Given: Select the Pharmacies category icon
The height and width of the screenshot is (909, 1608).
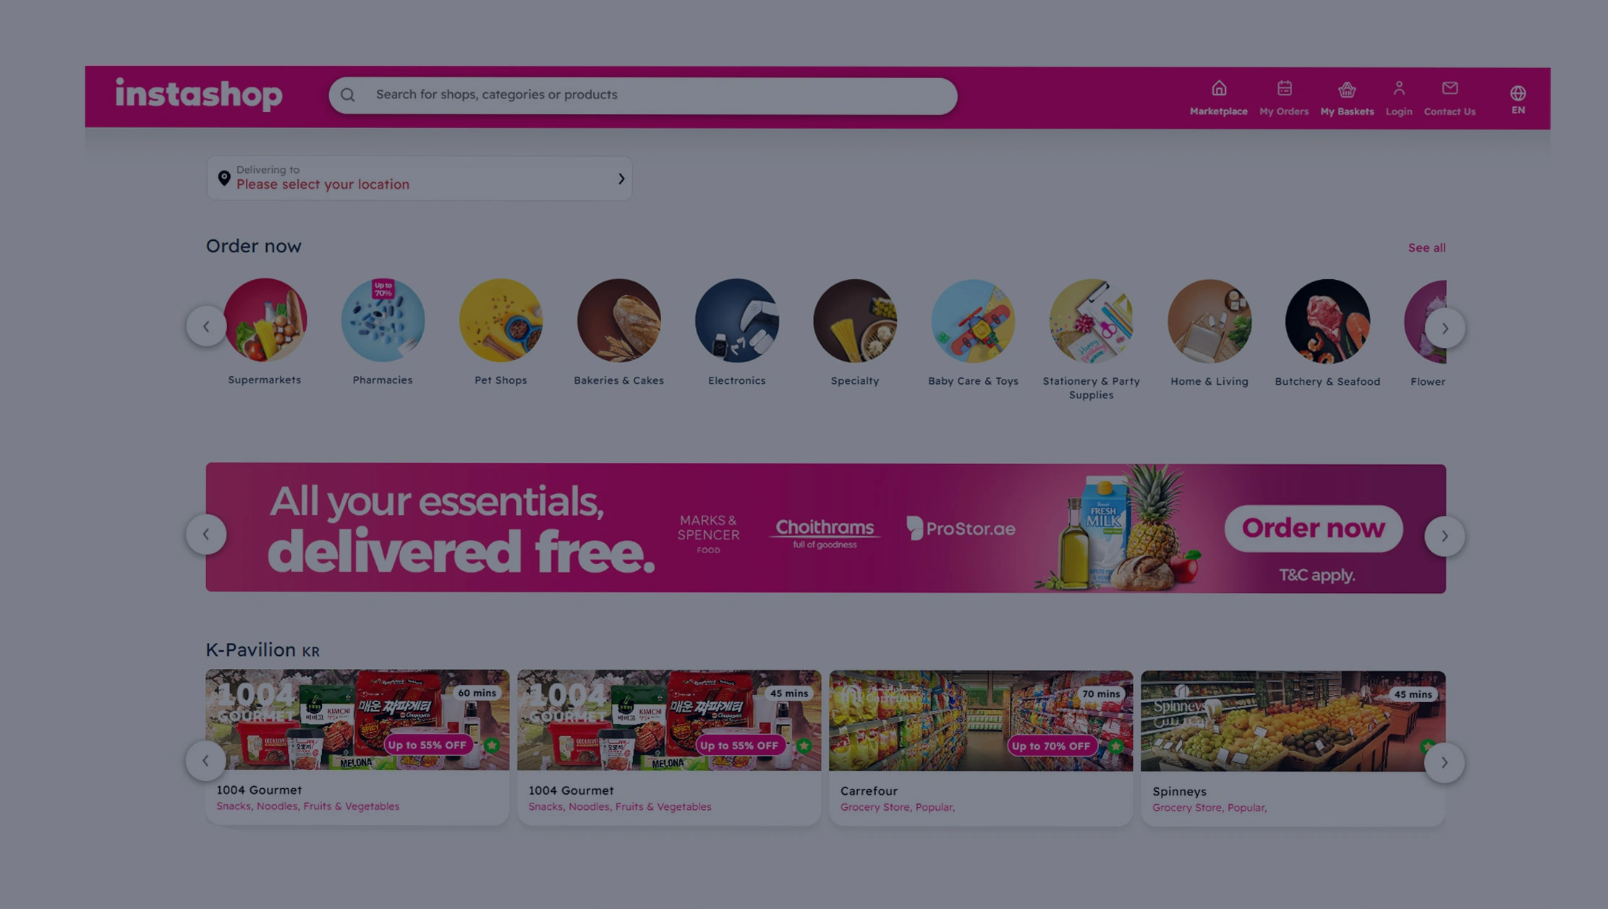Looking at the screenshot, I should [x=383, y=320].
